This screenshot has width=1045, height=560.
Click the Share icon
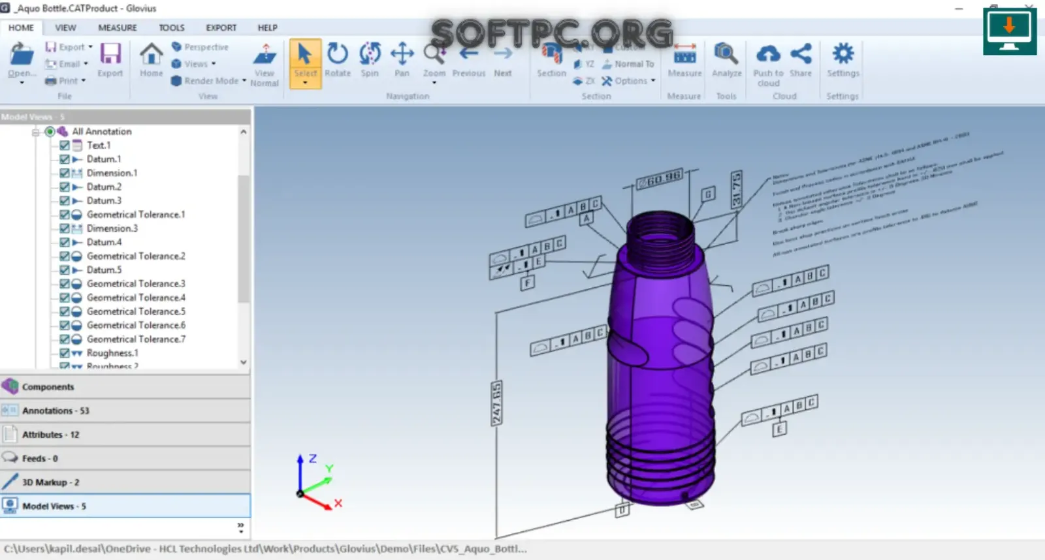tap(801, 54)
